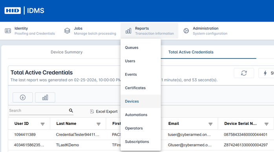Open the Email column filter
Viewport: 274px width, 152px height.
(x=210, y=124)
